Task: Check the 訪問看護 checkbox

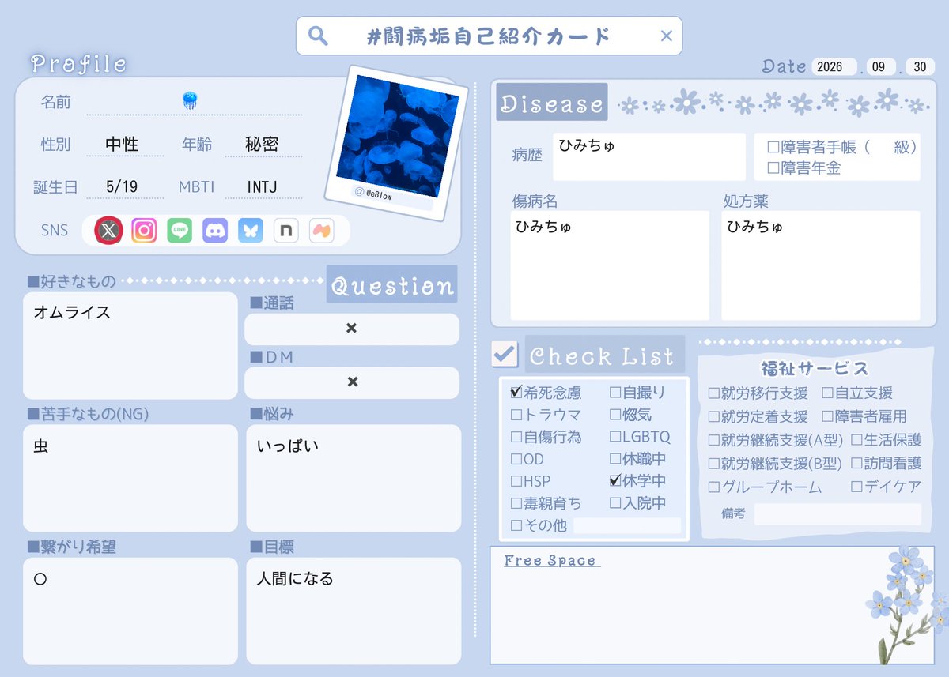Action: tap(856, 464)
